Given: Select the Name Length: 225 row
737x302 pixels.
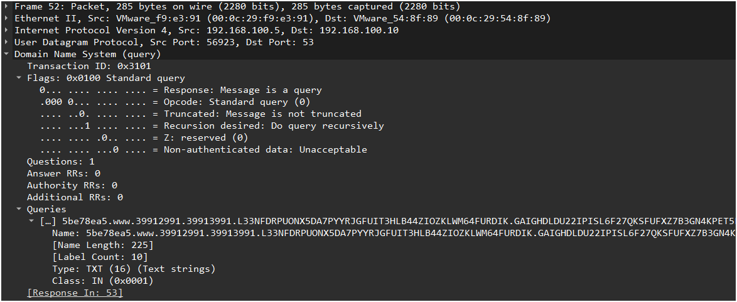Looking at the screenshot, I should tap(100, 245).
